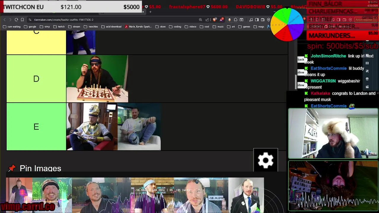Click JohnSimonRitche username in chat
Screen dimensions: 379x213
tap(328, 56)
